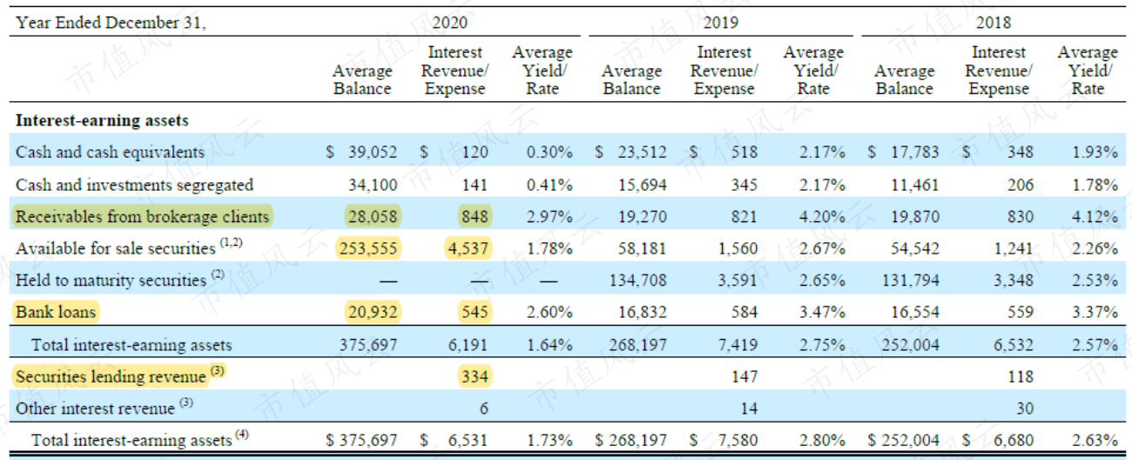Viewport: 1132px width, 460px height.
Task: Select the Interest-earning assets section heading
Action: tap(102, 120)
